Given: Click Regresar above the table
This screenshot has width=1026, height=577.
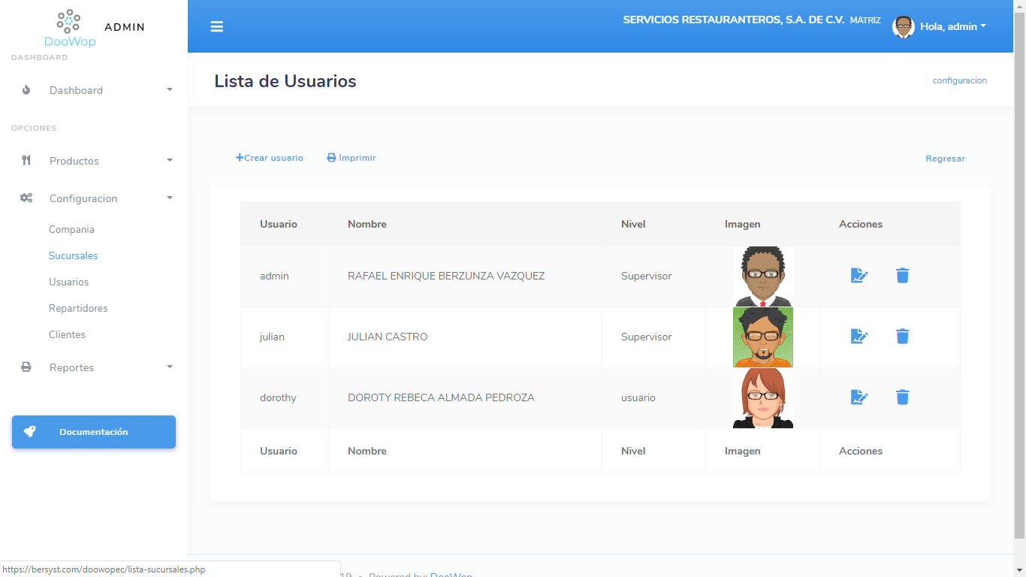Looking at the screenshot, I should (x=945, y=159).
